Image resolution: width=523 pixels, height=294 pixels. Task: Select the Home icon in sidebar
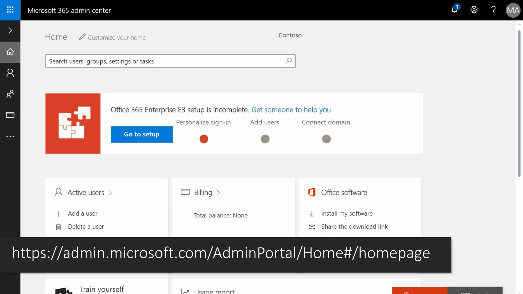pos(10,52)
